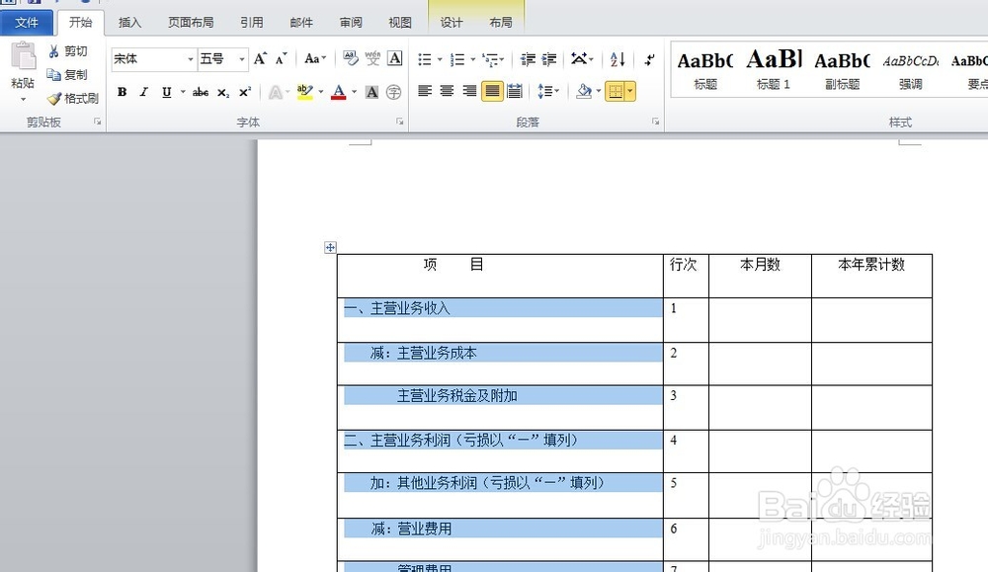Apply 标题 heading style
This screenshot has width=988, height=572.
(x=705, y=69)
